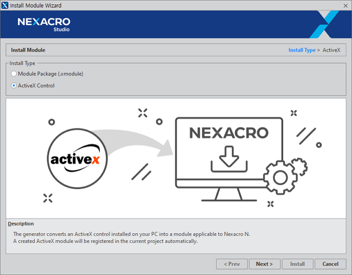Click the small gear icon at upper right

click(x=298, y=163)
